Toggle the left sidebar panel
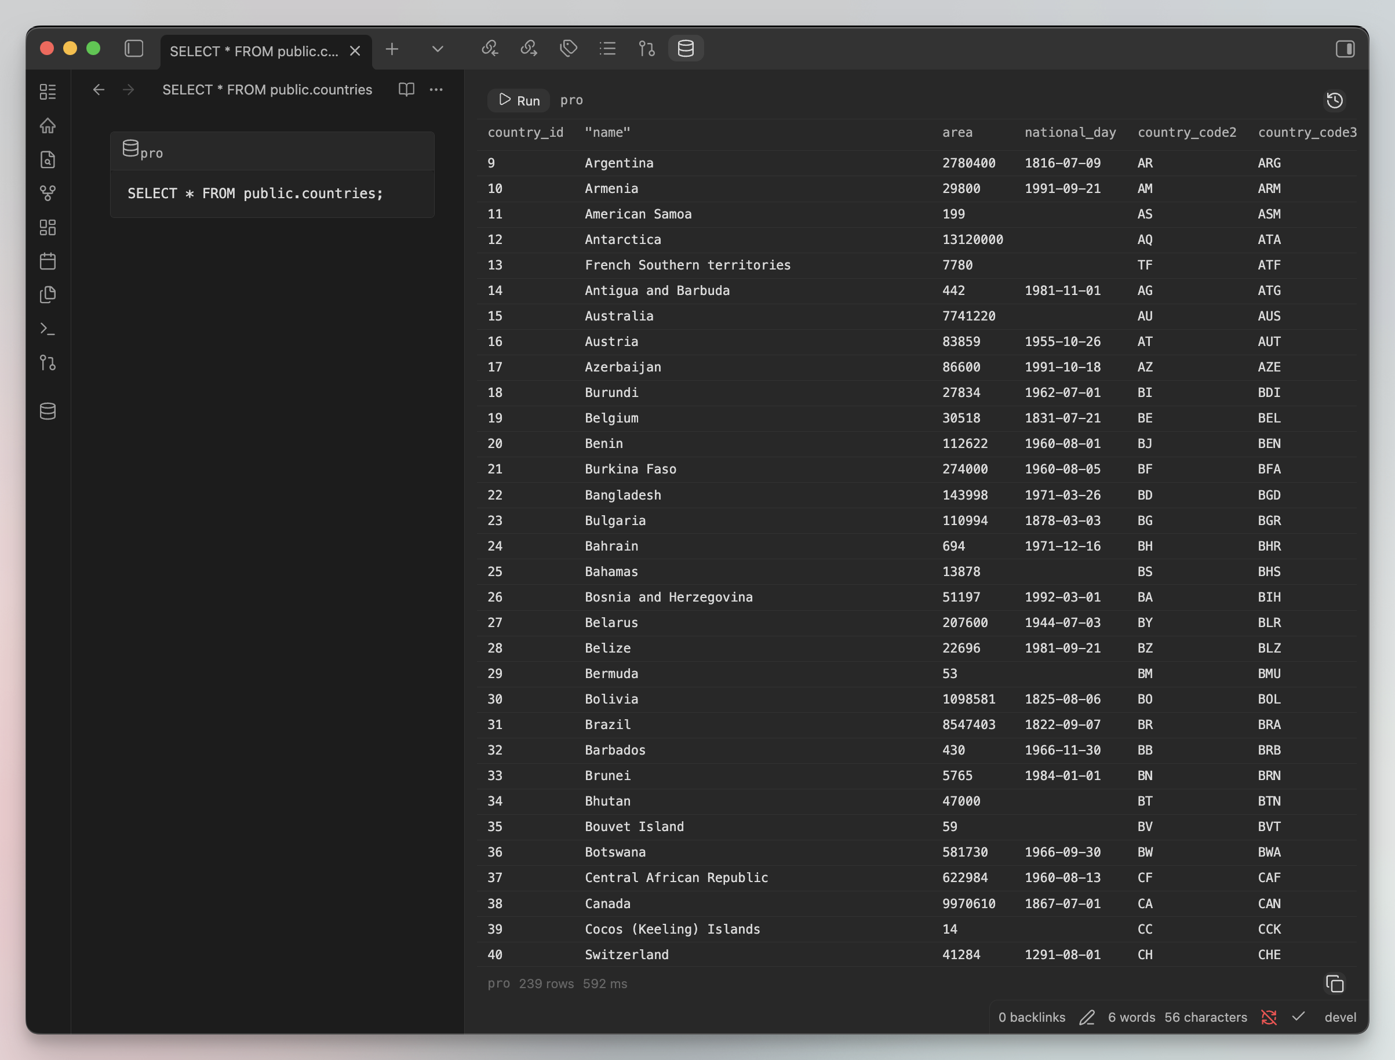This screenshot has width=1395, height=1060. click(x=134, y=49)
